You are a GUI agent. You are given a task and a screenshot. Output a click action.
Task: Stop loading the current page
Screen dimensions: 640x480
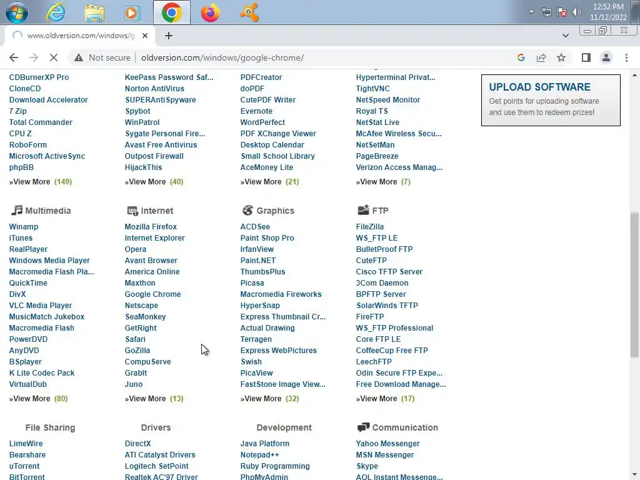pos(54,57)
